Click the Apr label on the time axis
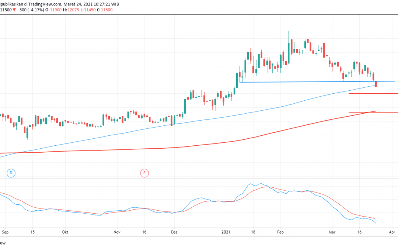 click(x=392, y=232)
